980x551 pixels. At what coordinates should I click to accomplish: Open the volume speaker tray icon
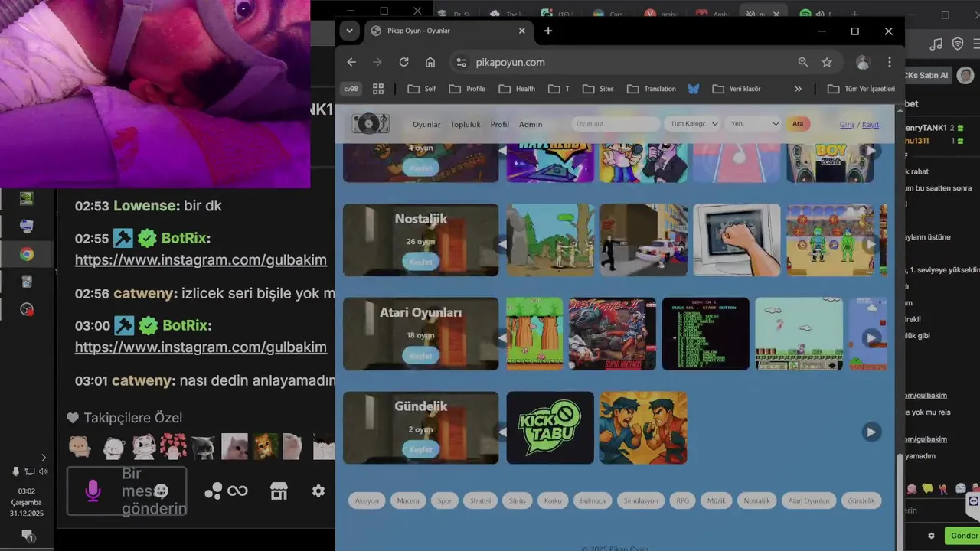(x=43, y=471)
